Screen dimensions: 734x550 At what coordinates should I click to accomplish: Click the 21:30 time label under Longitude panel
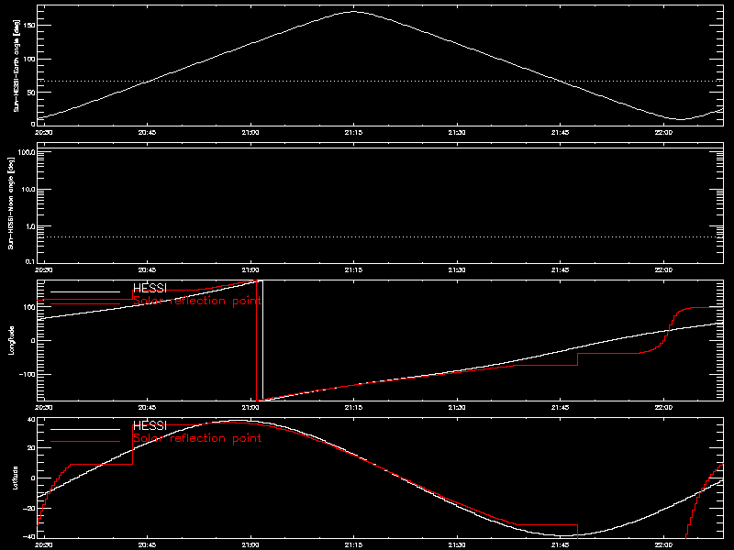[457, 407]
